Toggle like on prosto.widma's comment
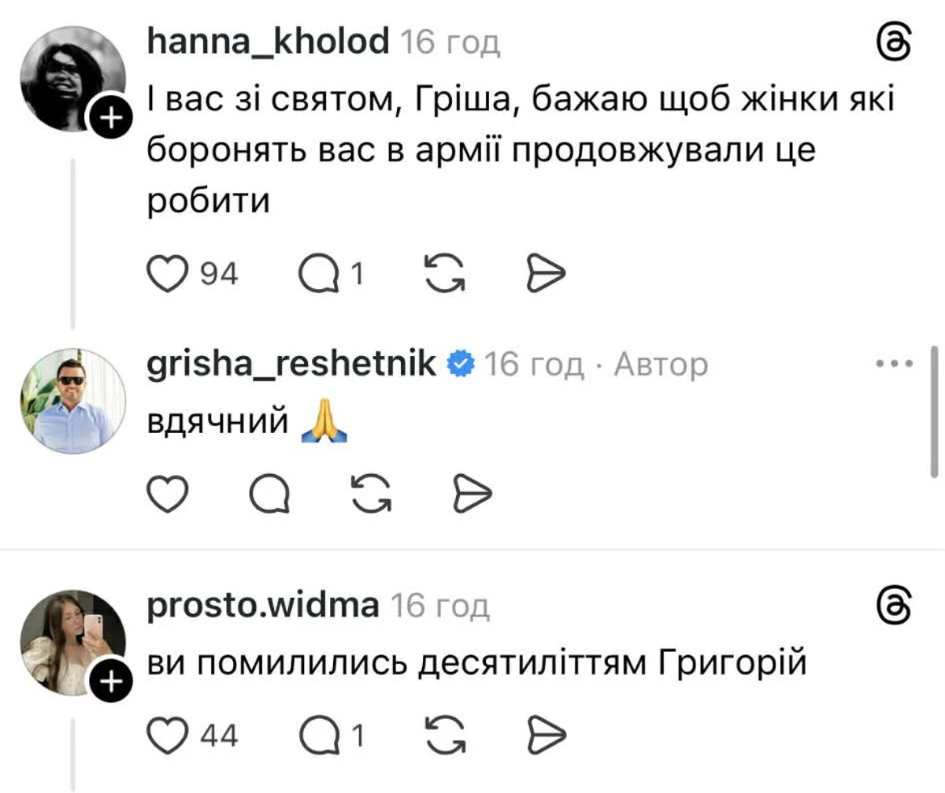The image size is (945, 793). pos(166,732)
